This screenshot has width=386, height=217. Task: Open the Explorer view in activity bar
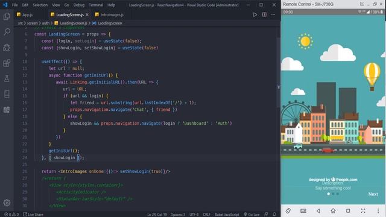point(7,16)
